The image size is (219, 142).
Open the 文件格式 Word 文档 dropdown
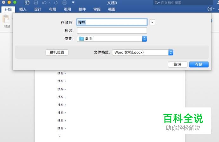tap(143, 52)
